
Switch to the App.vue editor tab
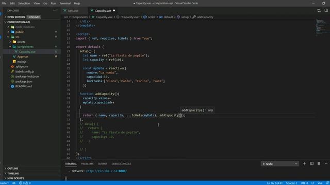click(x=73, y=10)
